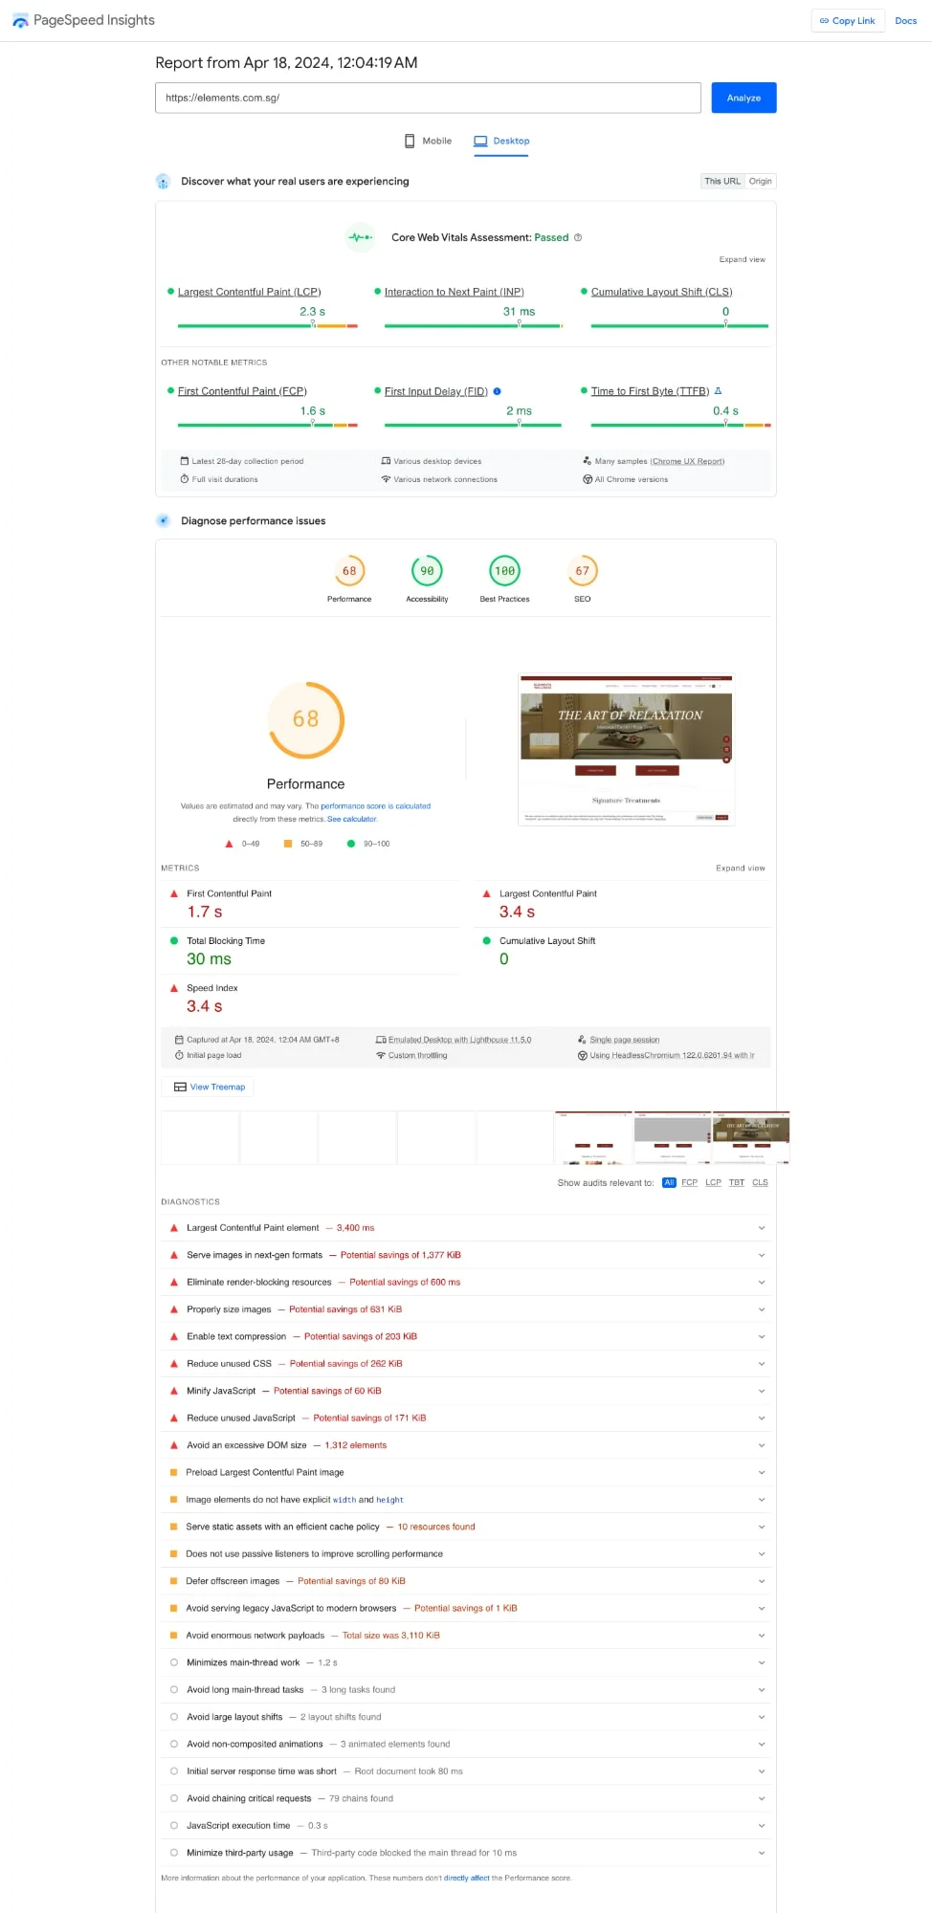Click the desktop monitor icon in device tabs
The width and height of the screenshot is (932, 1913).
click(x=480, y=141)
